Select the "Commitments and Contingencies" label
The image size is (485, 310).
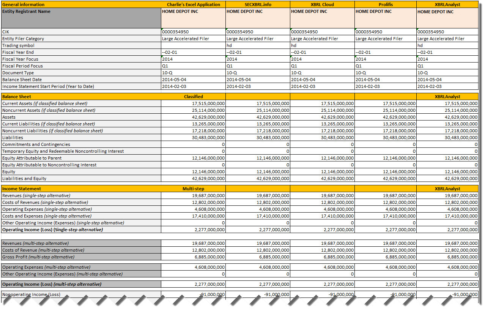click(x=81, y=144)
